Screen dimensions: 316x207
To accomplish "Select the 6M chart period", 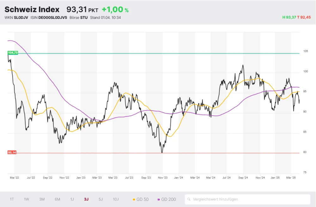I will (x=57, y=199).
